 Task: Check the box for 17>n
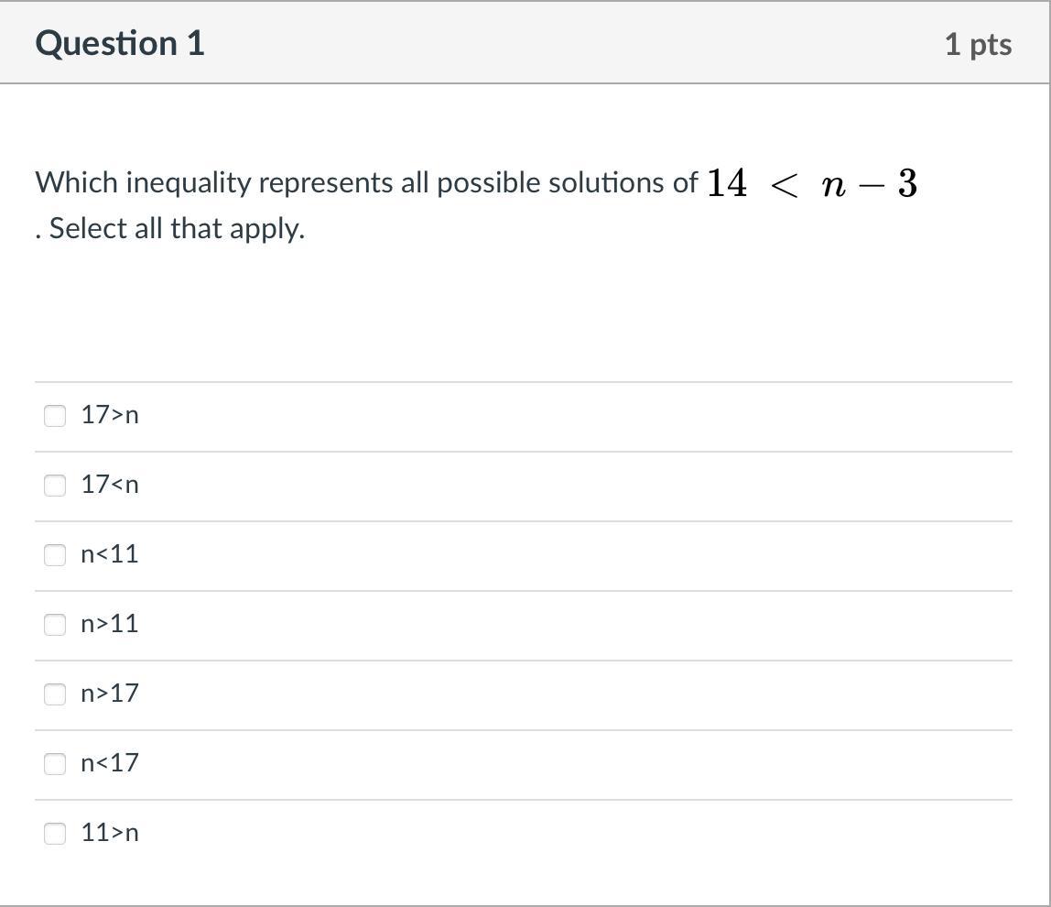click(55, 416)
